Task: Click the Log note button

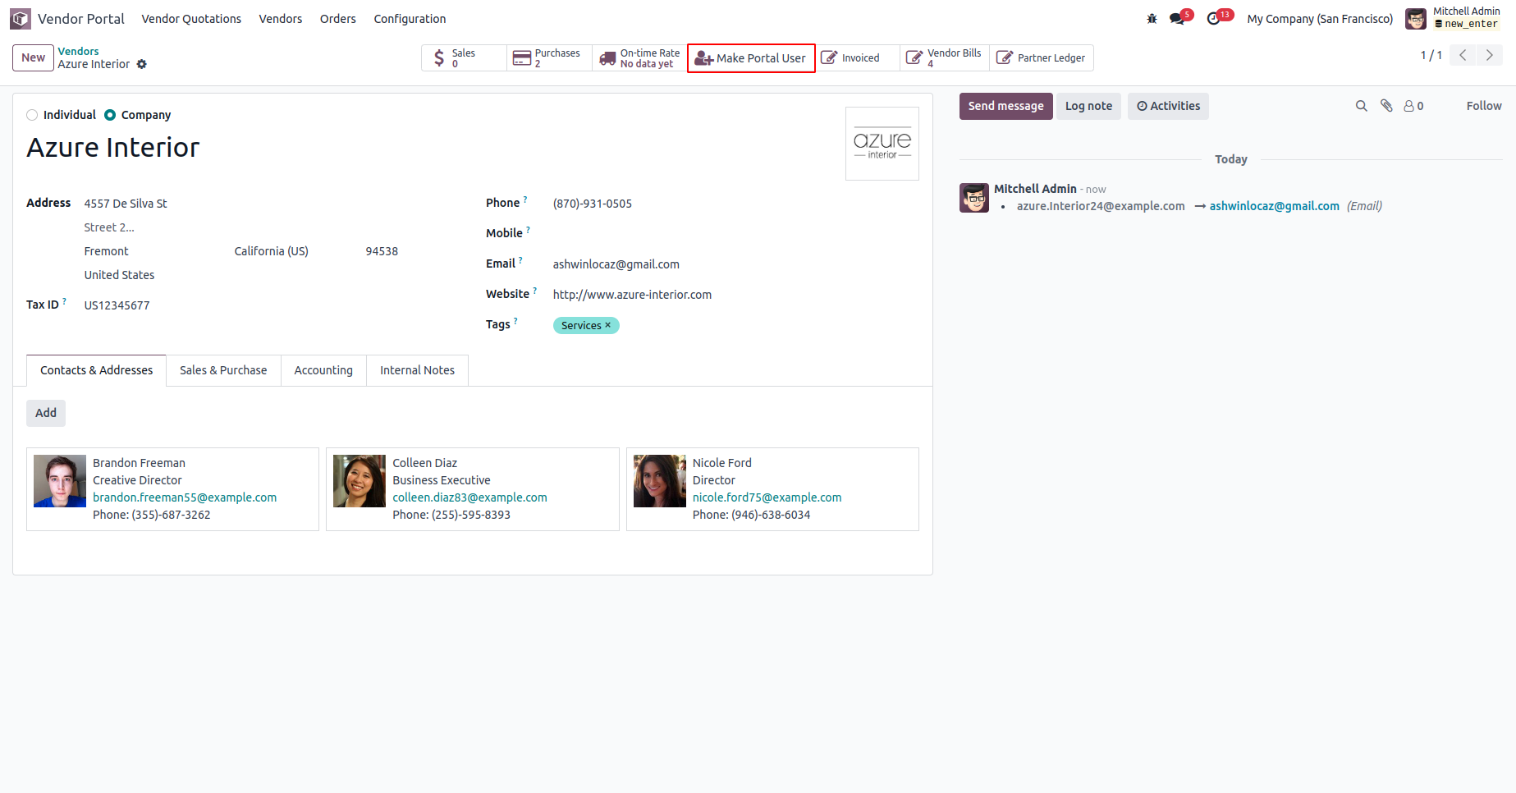Action: pyautogui.click(x=1088, y=106)
